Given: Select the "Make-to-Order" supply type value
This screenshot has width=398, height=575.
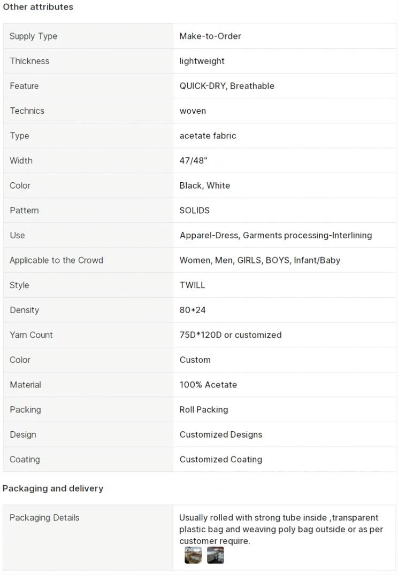Looking at the screenshot, I should point(210,36).
